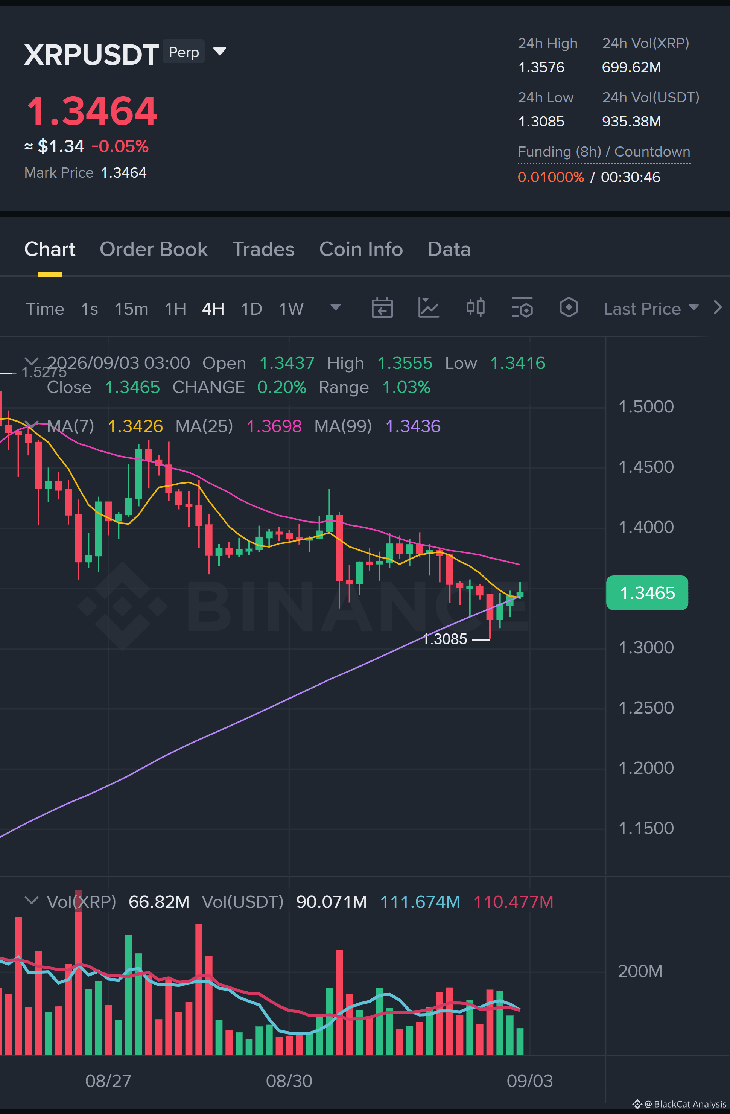Click the green 1.3465 price marker
Viewport: 730px width, 1114px height.
click(x=647, y=593)
